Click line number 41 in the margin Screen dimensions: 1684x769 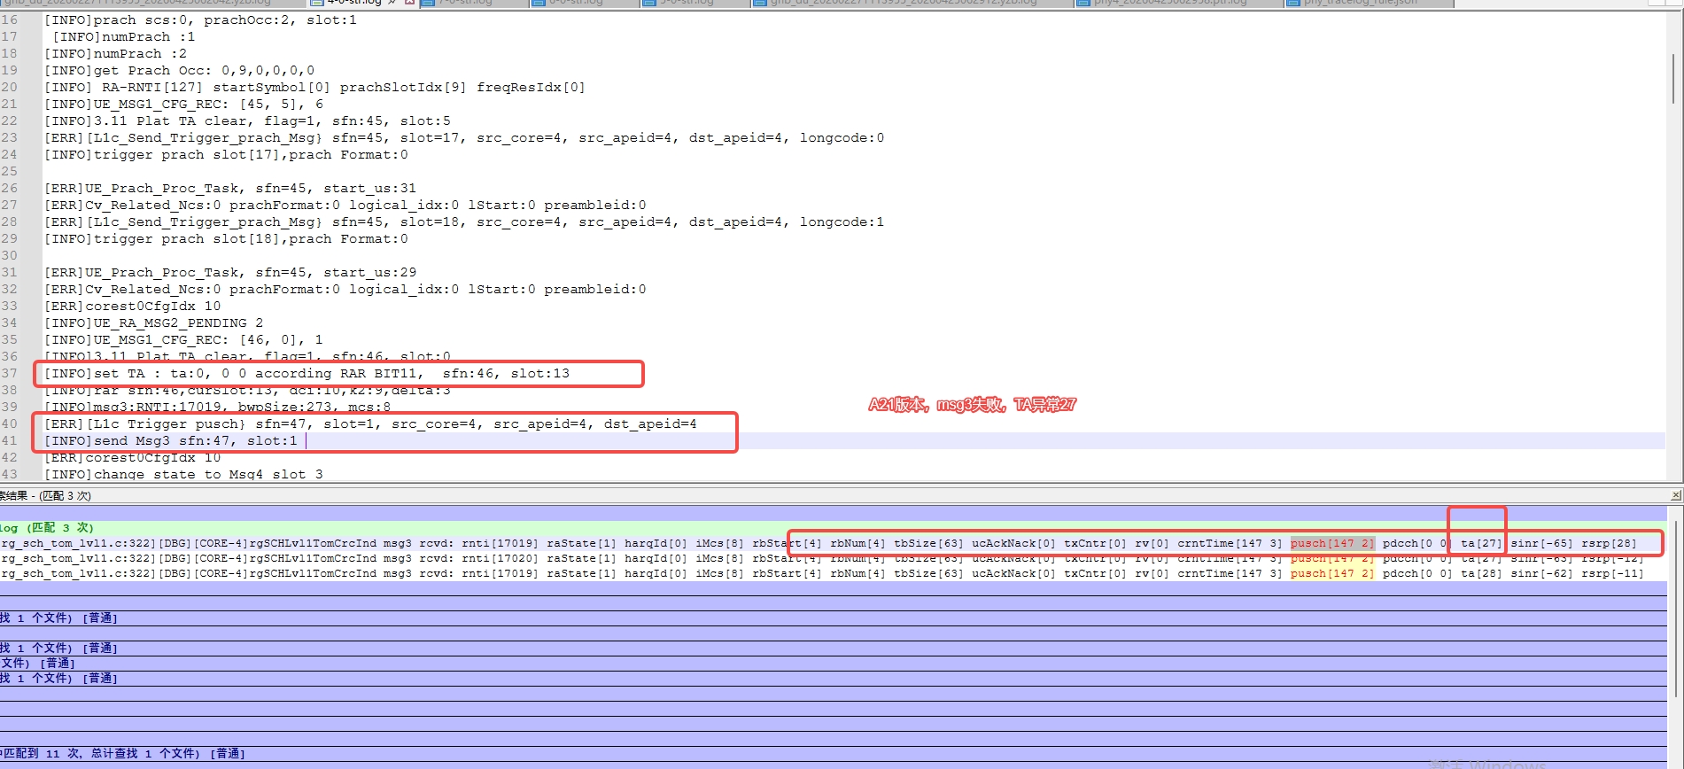coord(9,440)
